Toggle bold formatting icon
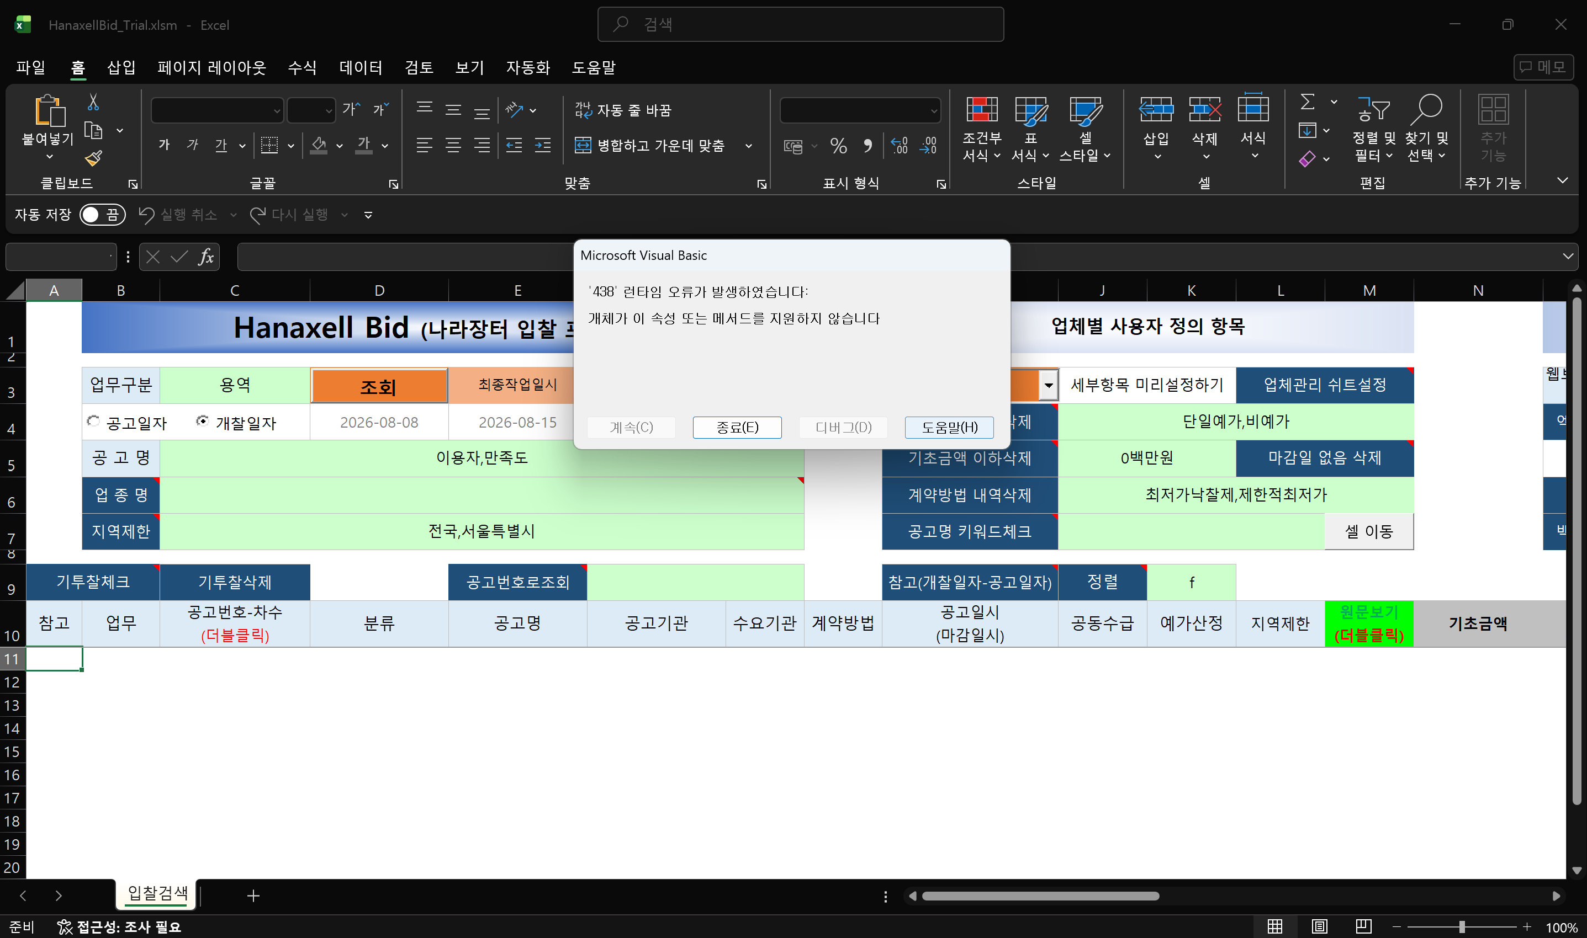 (x=165, y=145)
